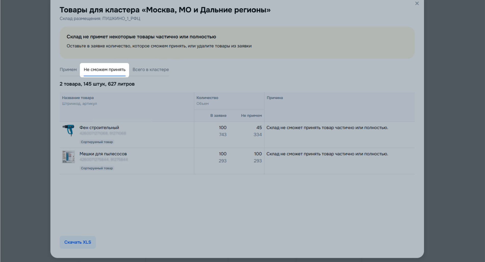Open the «Фен строительный» product name
Image resolution: width=485 pixels, height=262 pixels.
pyautogui.click(x=99, y=128)
